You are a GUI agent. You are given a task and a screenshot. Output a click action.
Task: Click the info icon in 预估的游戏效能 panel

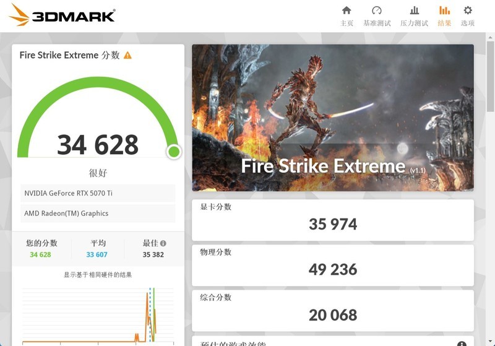(462, 344)
